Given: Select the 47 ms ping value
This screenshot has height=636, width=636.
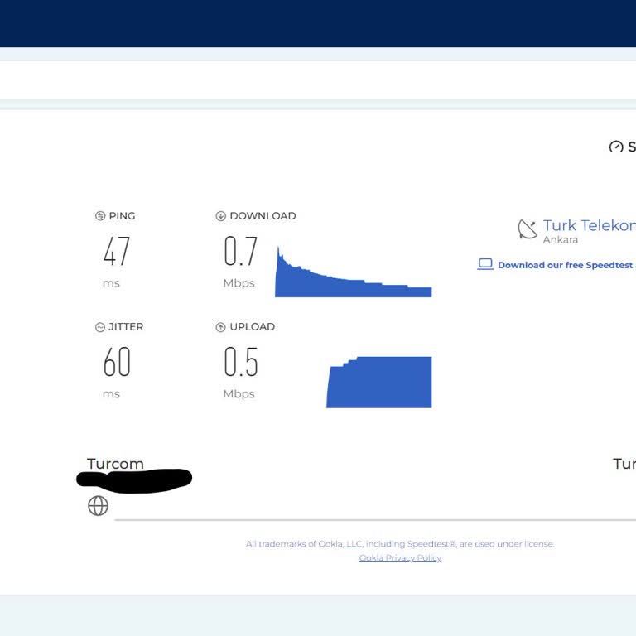Looking at the screenshot, I should point(116,252).
